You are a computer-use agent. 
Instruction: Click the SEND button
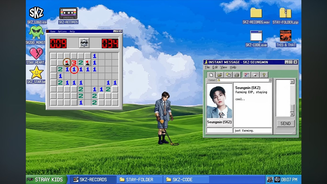point(286,123)
